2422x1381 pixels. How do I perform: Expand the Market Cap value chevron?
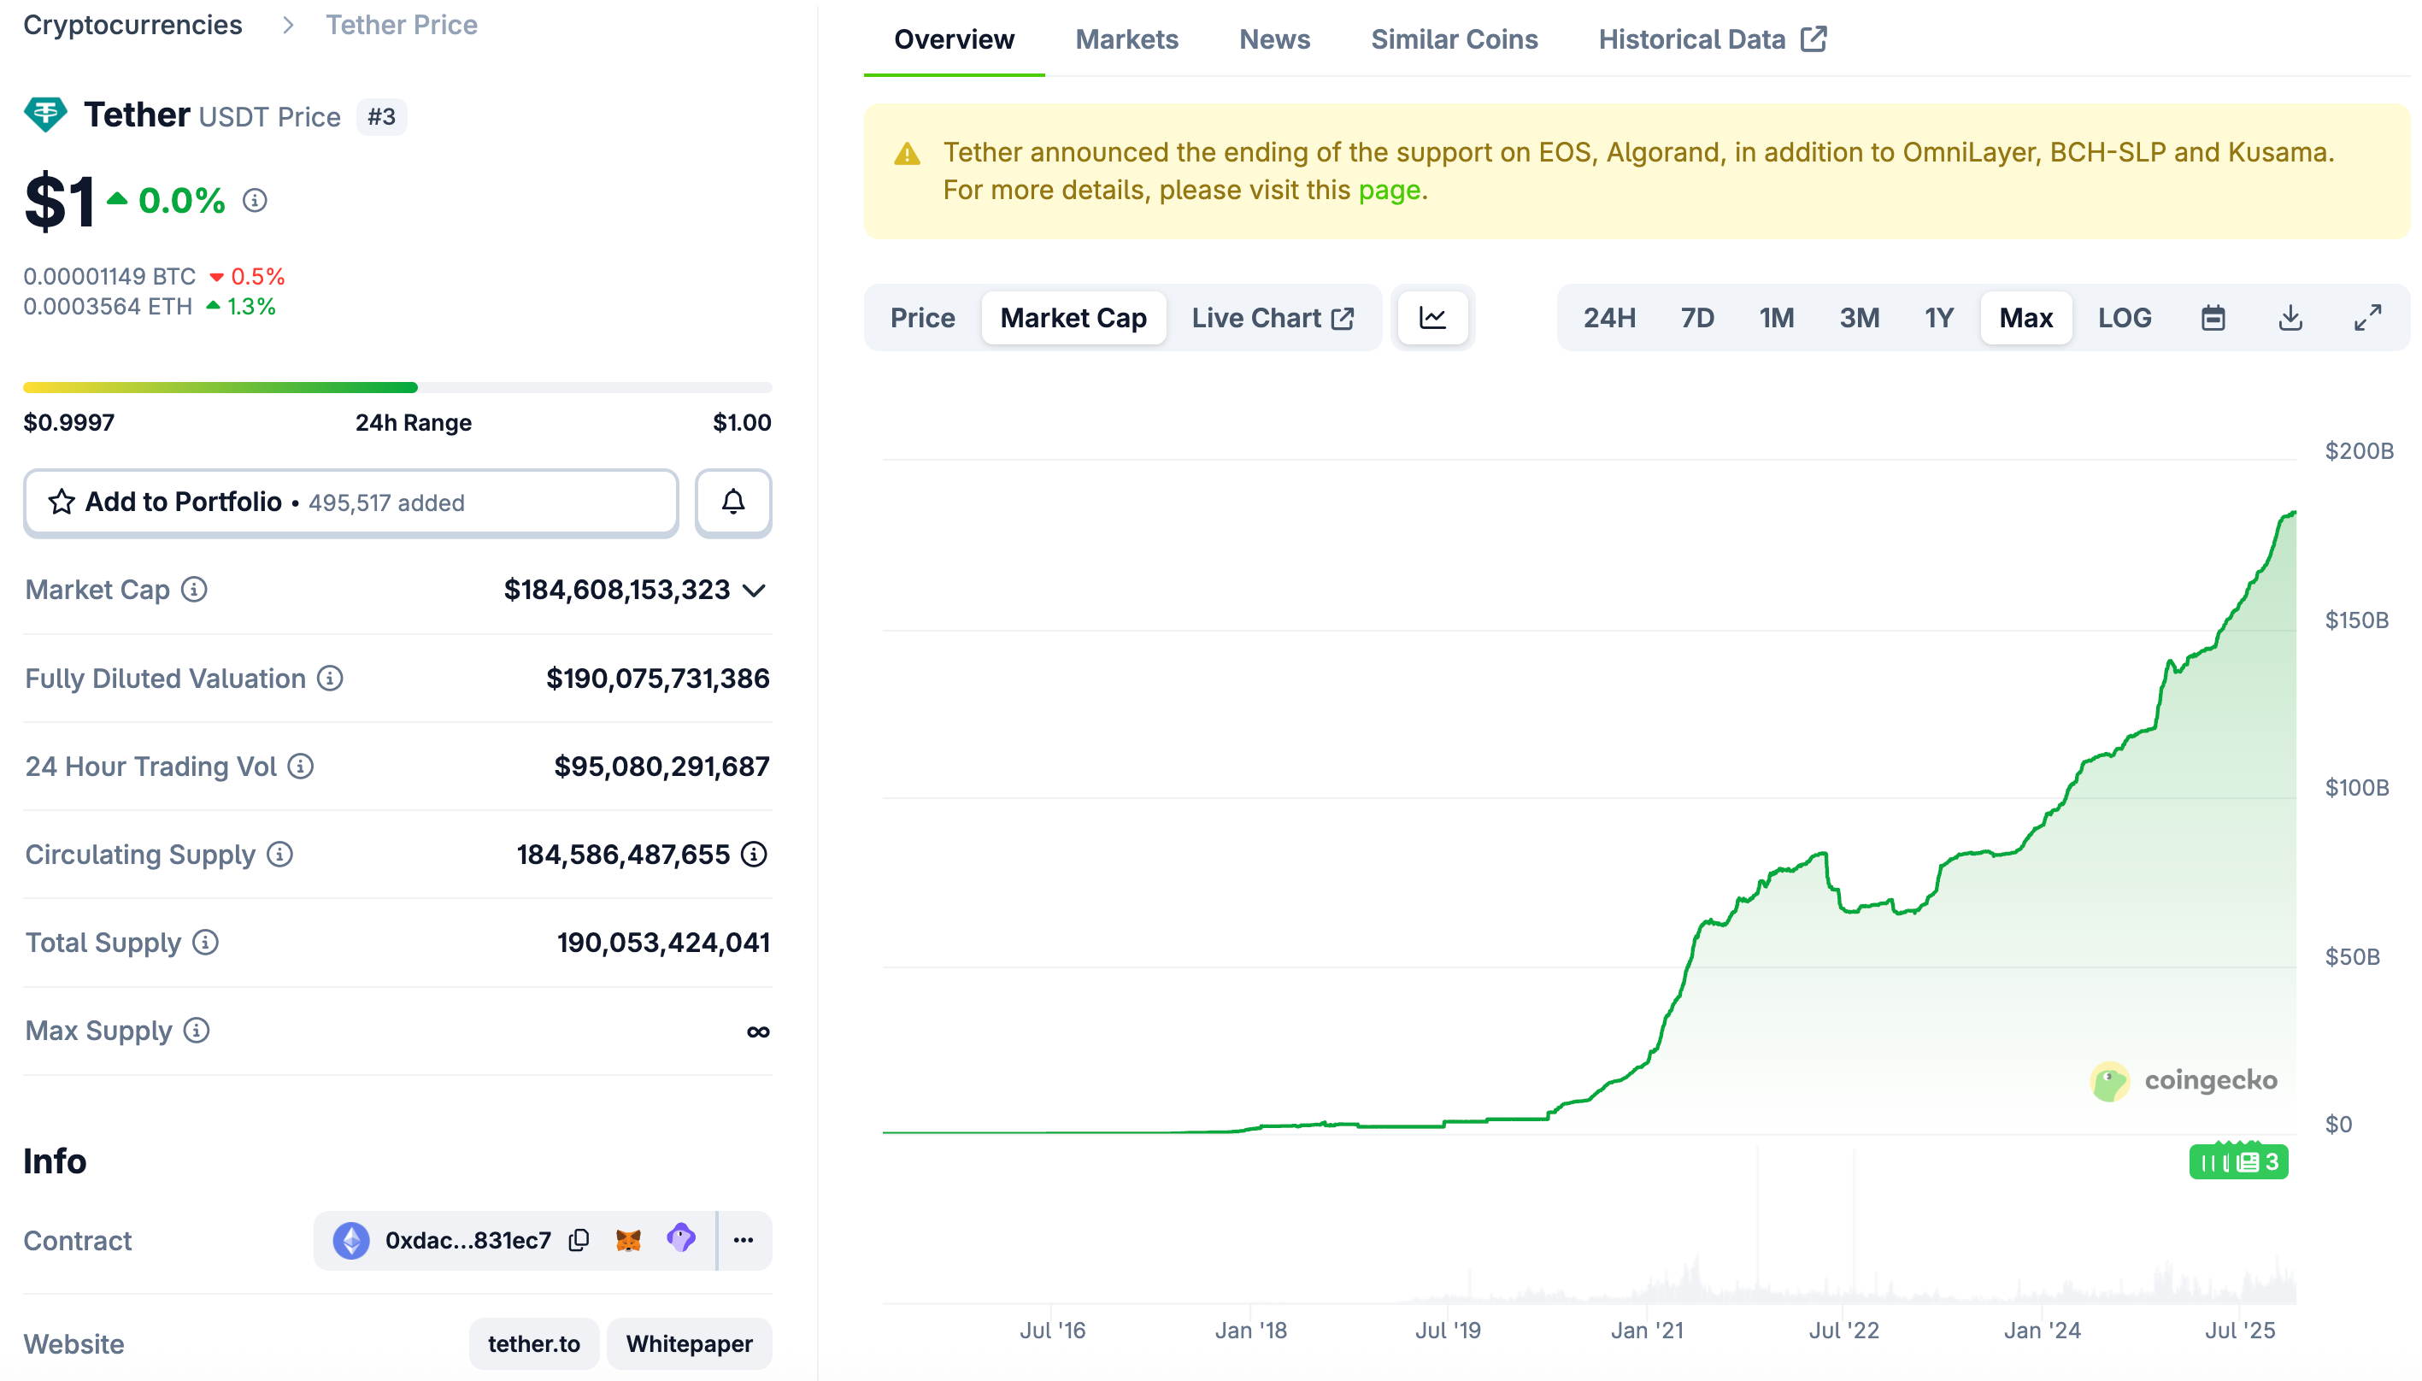754,590
